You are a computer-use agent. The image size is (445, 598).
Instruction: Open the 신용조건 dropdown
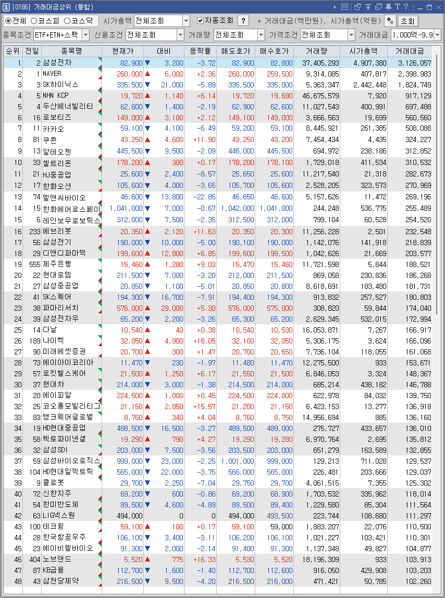pyautogui.click(x=181, y=35)
